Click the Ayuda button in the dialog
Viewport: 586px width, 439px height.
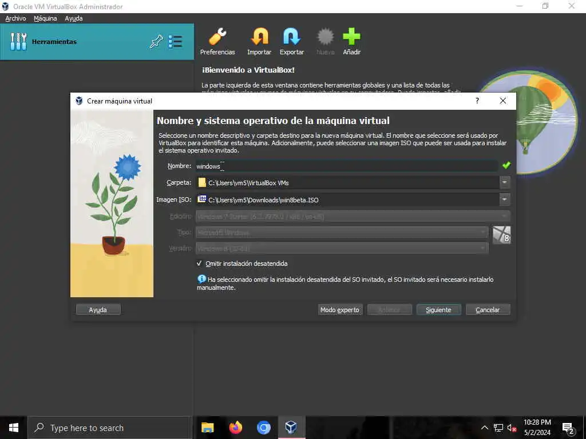(98, 309)
